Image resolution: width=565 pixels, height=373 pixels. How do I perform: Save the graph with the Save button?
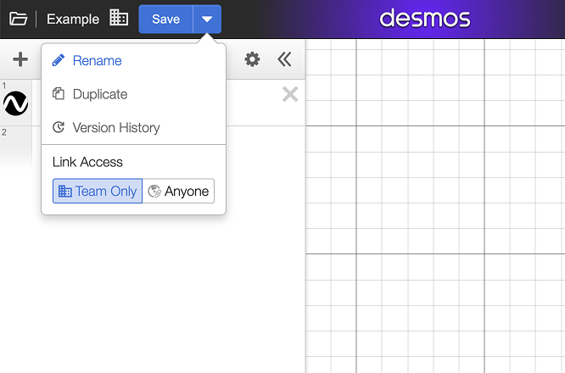click(165, 19)
